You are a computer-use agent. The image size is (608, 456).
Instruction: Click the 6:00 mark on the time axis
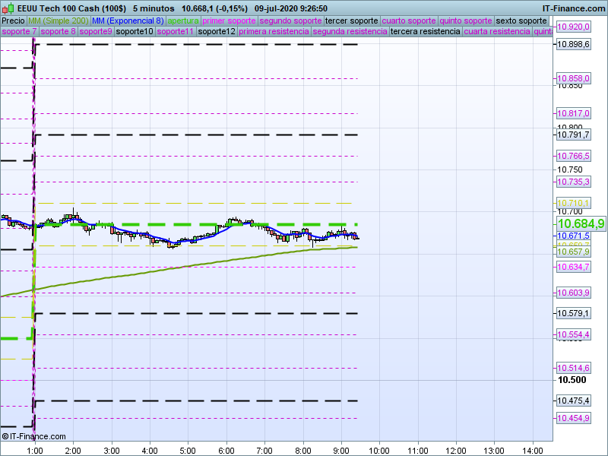(226, 450)
